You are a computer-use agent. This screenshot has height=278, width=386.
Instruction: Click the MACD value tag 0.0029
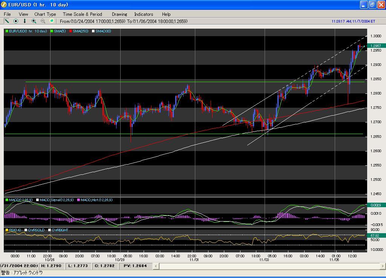[376, 205]
